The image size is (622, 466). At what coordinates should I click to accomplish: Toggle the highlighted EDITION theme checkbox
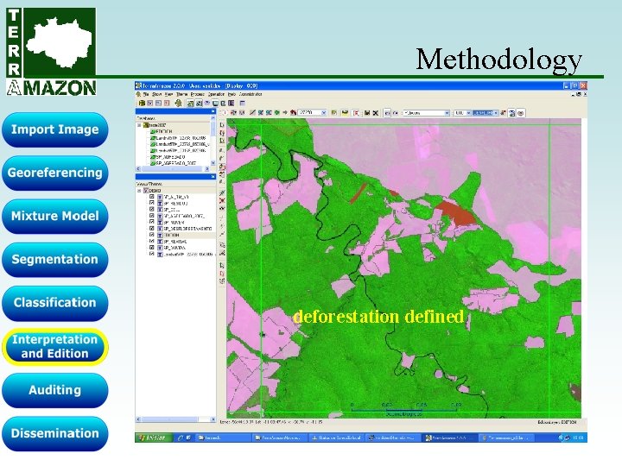point(152,235)
